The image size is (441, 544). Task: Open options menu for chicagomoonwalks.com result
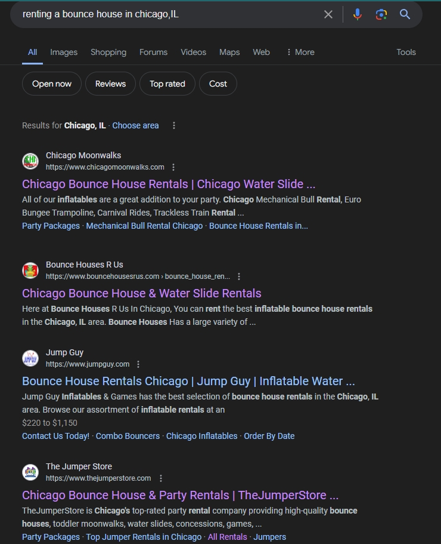pyautogui.click(x=173, y=167)
